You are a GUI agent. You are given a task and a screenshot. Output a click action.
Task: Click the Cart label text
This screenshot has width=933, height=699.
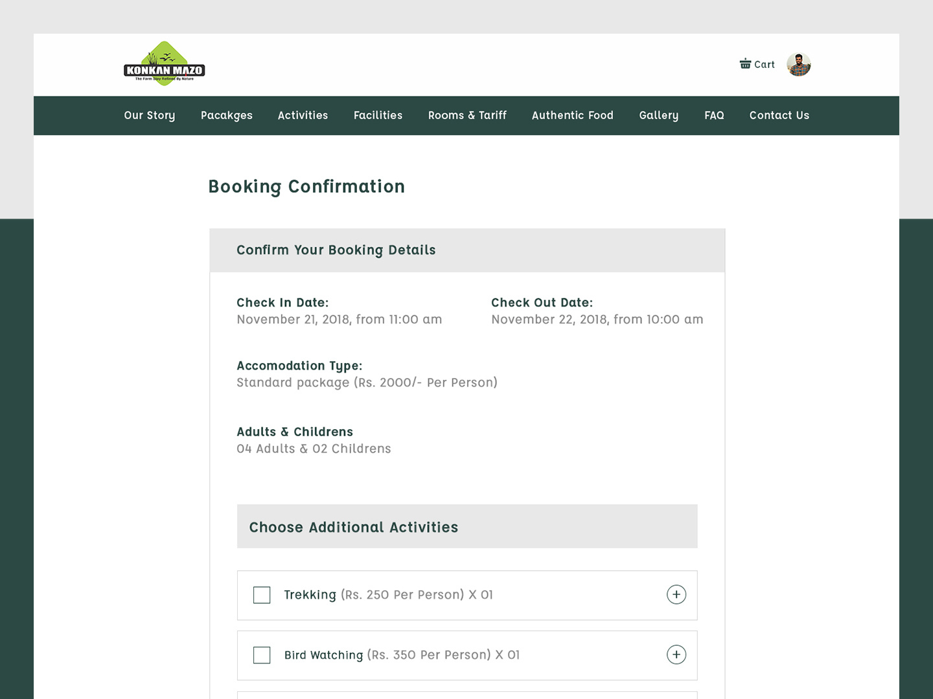tap(765, 64)
